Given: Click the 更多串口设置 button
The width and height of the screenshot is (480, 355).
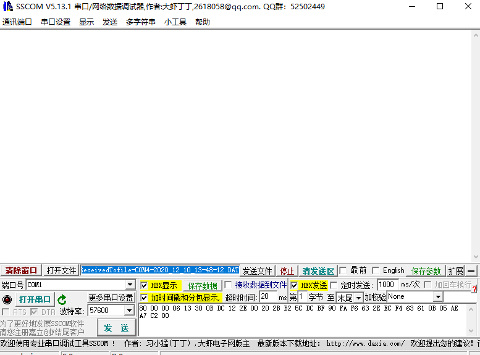Looking at the screenshot, I should 111,298.
